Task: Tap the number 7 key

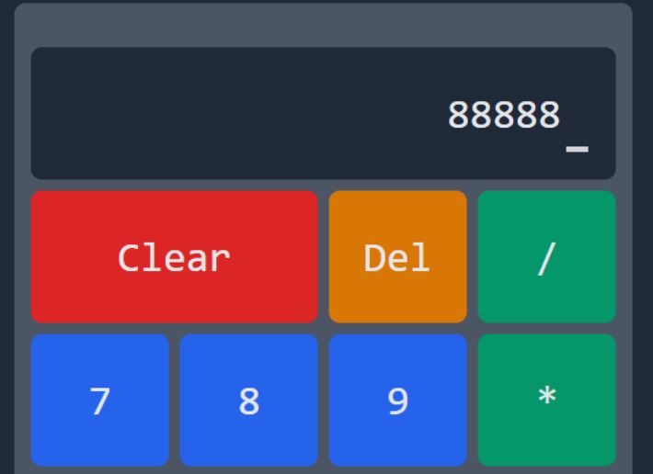Action: 100,400
